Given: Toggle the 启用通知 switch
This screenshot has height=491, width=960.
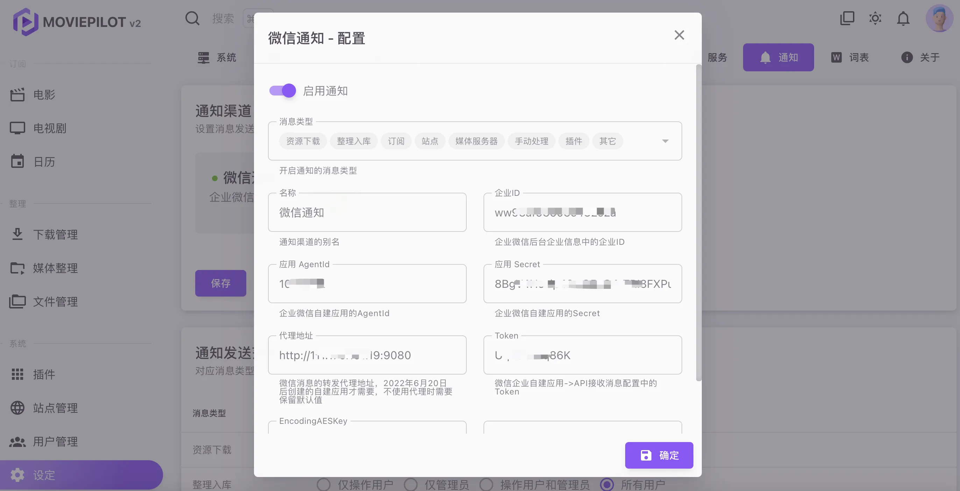Looking at the screenshot, I should tap(282, 91).
